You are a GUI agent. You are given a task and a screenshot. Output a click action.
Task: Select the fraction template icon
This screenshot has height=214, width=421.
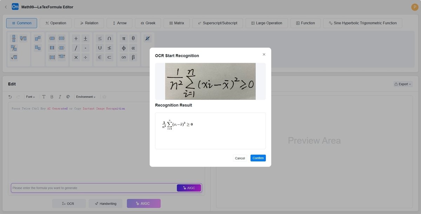click(13, 39)
